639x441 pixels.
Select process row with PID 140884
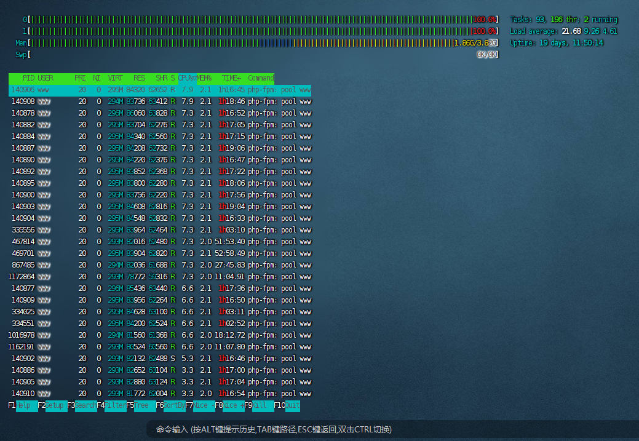pos(160,137)
